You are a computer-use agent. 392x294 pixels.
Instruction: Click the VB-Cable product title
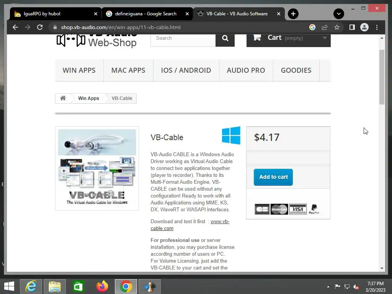(x=167, y=137)
